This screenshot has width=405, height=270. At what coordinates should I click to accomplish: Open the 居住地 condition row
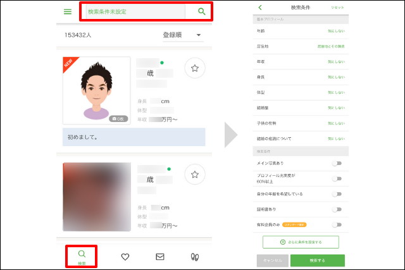click(301, 46)
